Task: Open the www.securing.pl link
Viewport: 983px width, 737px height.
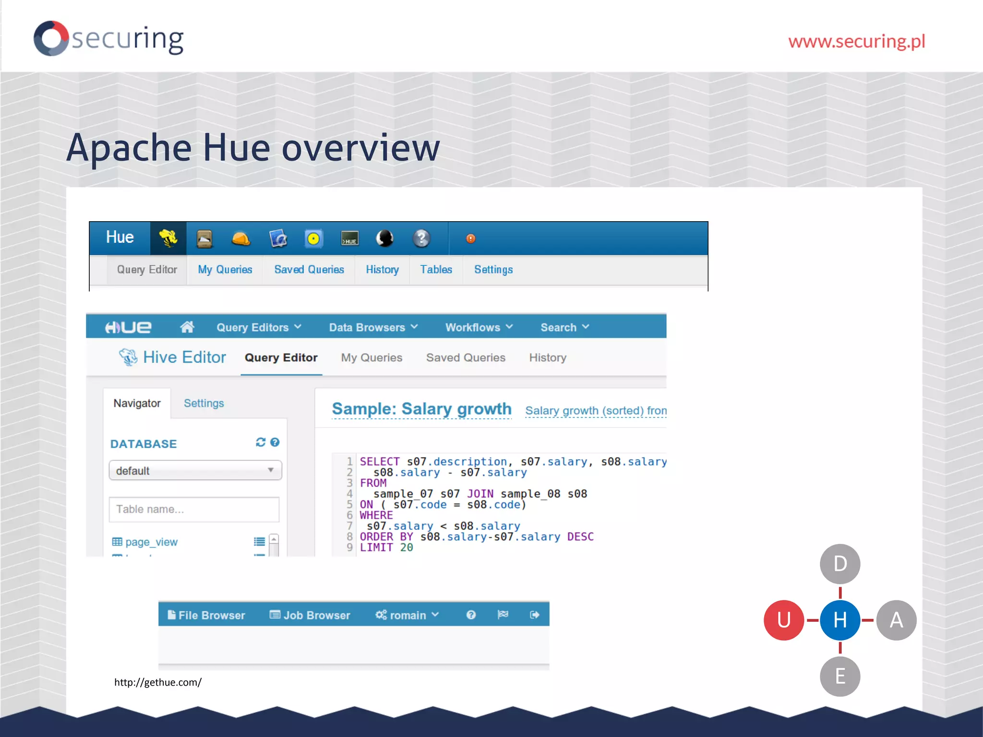Action: point(857,41)
